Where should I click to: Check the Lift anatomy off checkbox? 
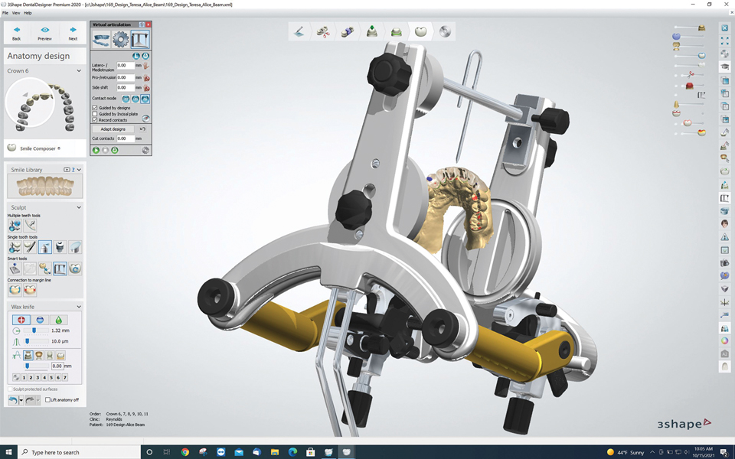tap(47, 400)
